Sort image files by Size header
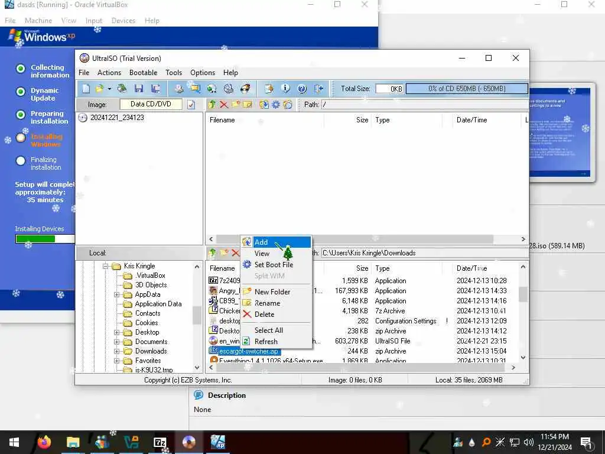The width and height of the screenshot is (605, 454). pyautogui.click(x=362, y=120)
